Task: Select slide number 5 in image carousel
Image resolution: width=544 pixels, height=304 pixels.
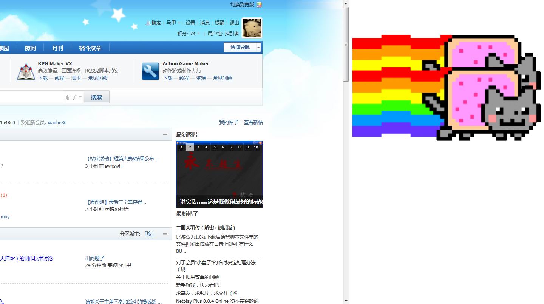Action: (x=215, y=147)
